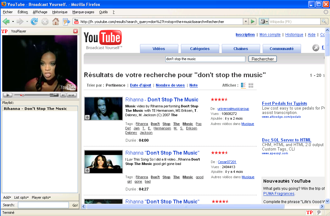
Task: Click the Wikipedia (FR) search box
Action: pyautogui.click(x=295, y=21)
